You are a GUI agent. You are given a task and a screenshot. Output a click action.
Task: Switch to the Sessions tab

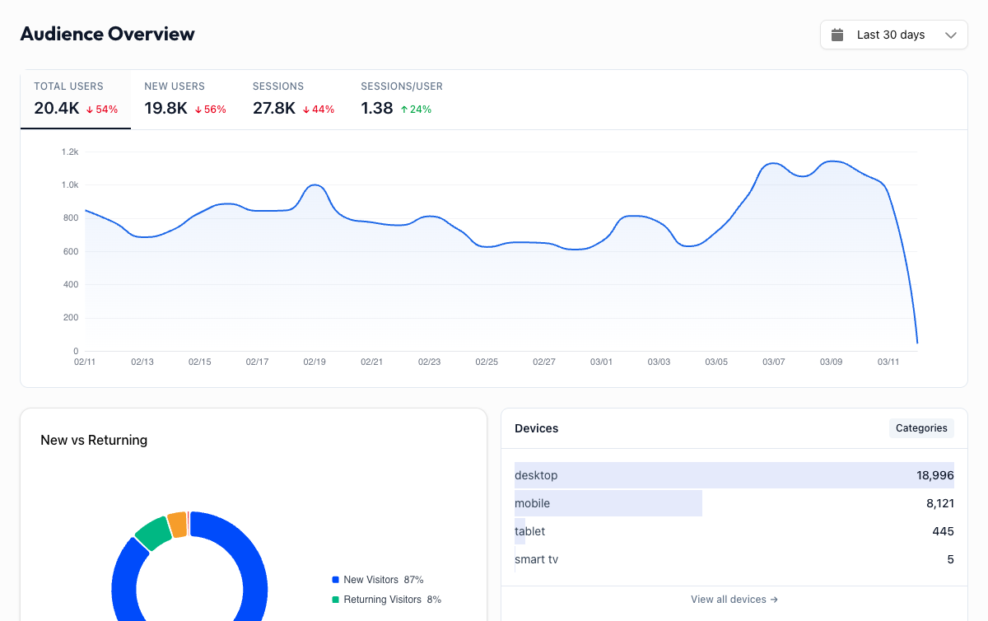[293, 99]
